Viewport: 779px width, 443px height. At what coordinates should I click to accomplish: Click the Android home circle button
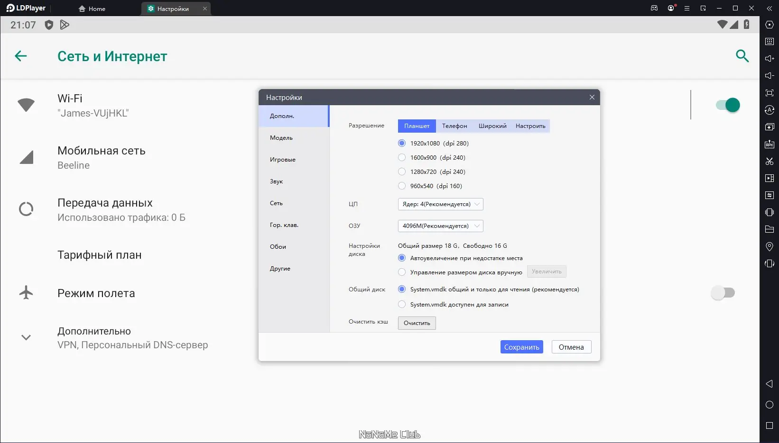(x=770, y=405)
